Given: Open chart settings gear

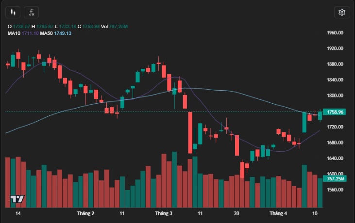Looking at the screenshot, I should click(x=341, y=12).
